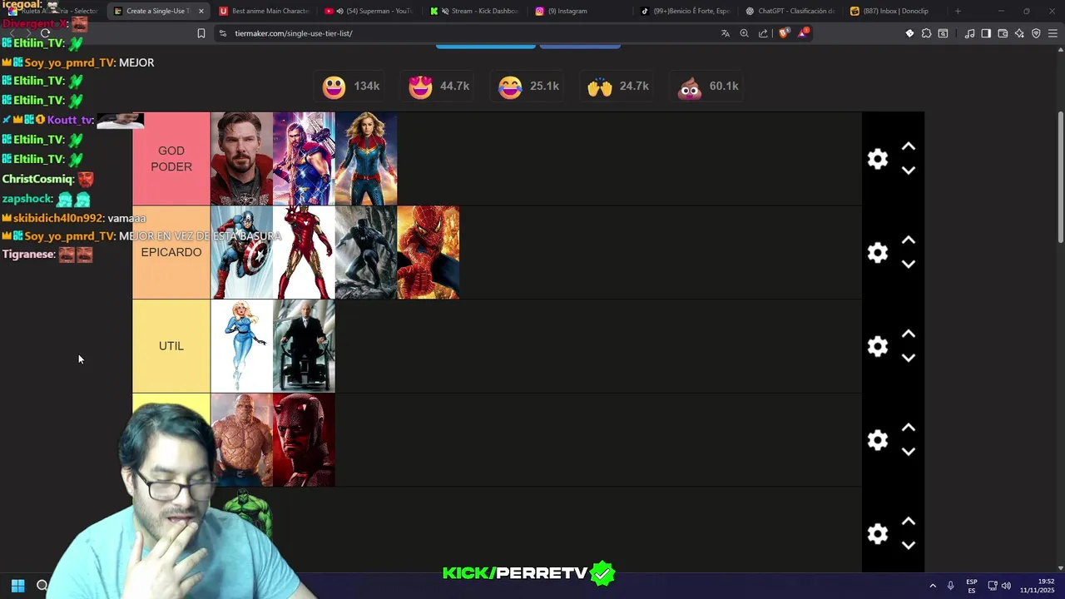Open gear for row with Thing and Daredevil

(x=878, y=440)
